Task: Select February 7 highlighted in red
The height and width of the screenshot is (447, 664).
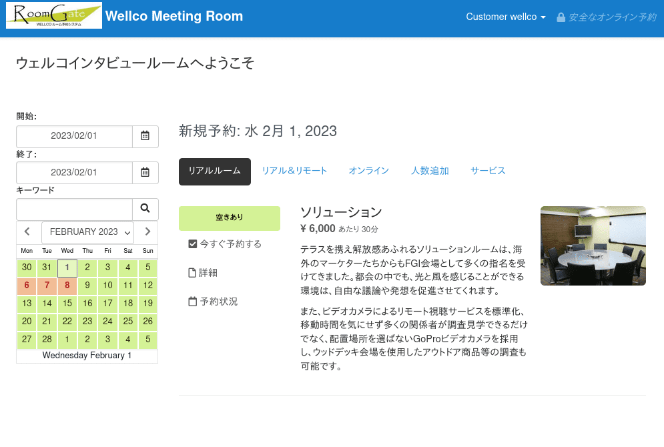Action: [x=47, y=286]
